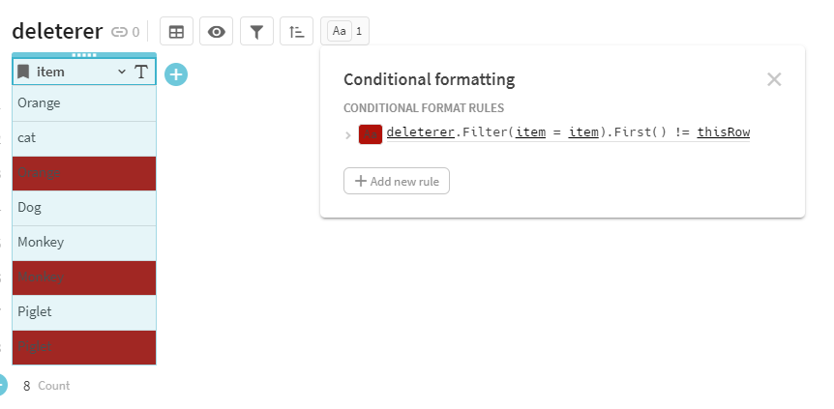Select the Dog row cell
The height and width of the screenshot is (409, 834).
pos(84,208)
